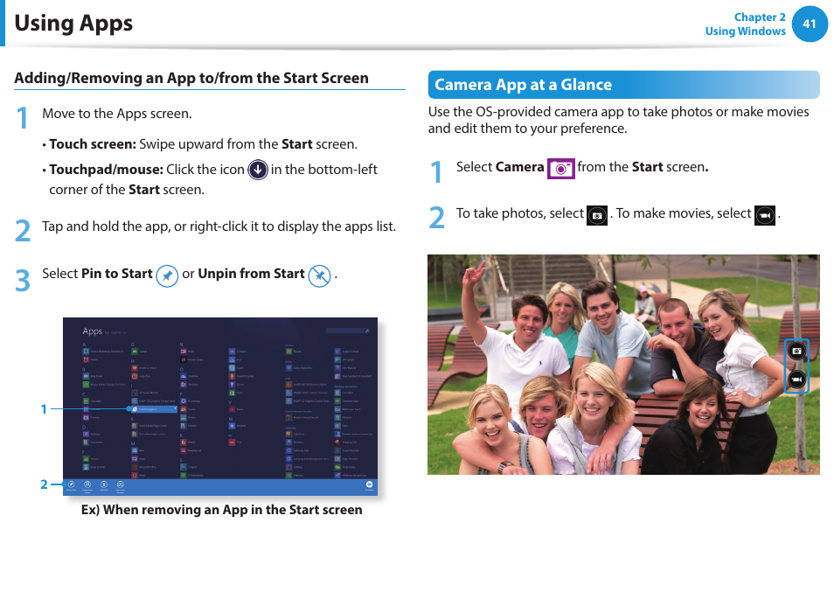Open the Calculator app icon under C
The height and width of the screenshot is (592, 834).
[86, 401]
